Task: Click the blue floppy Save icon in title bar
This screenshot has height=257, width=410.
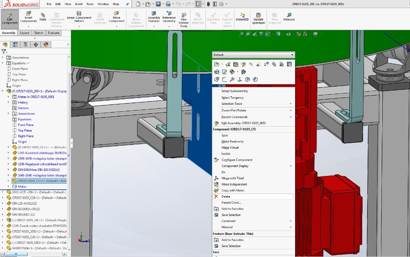Action: pos(158,4)
